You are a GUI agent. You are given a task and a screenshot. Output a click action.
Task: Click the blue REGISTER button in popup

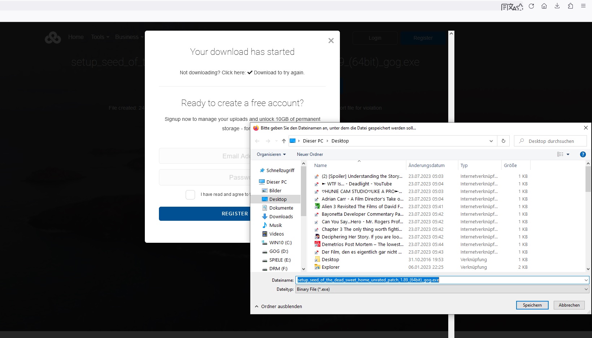coord(204,214)
